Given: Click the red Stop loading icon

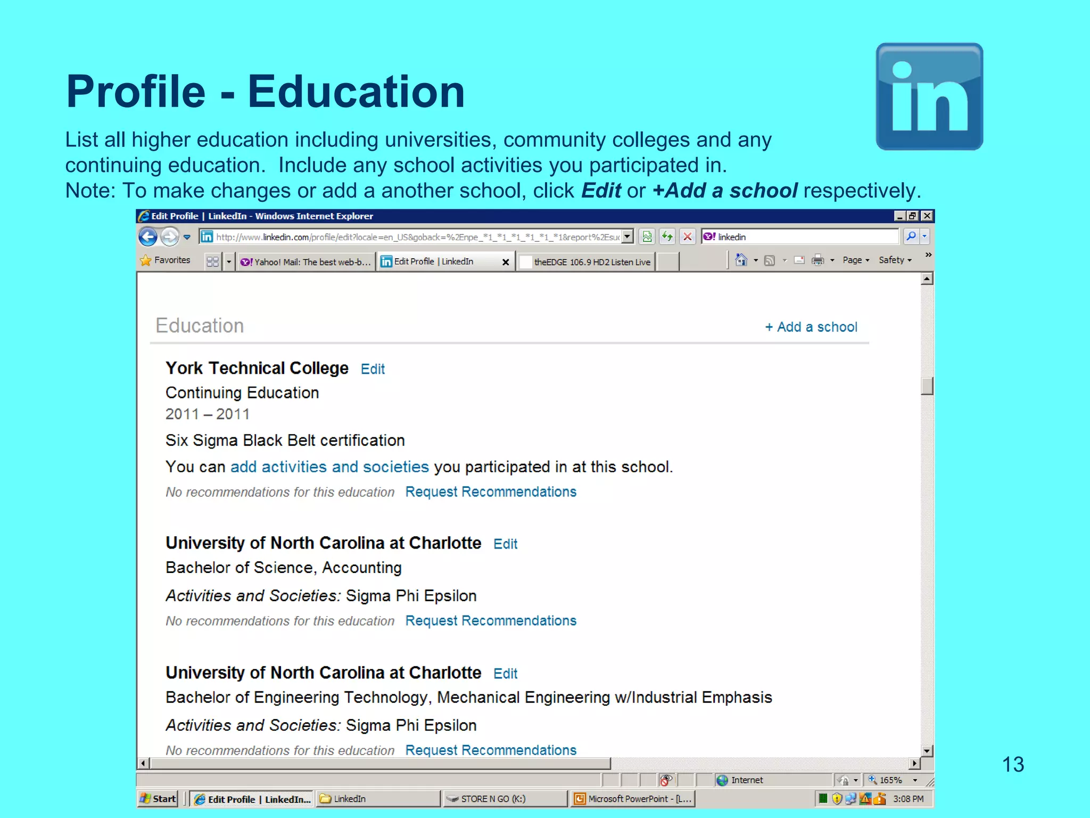Looking at the screenshot, I should click(x=688, y=236).
